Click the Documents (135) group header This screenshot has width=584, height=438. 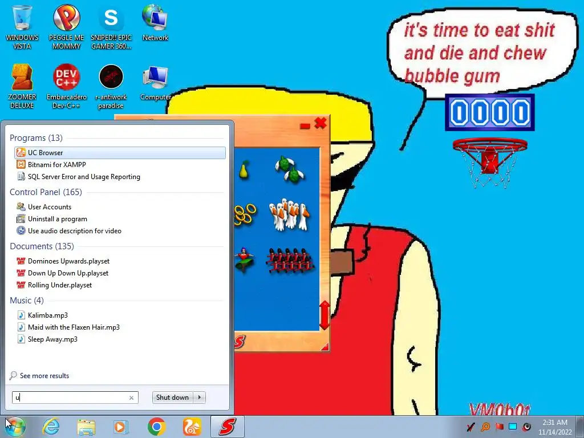[x=42, y=246]
